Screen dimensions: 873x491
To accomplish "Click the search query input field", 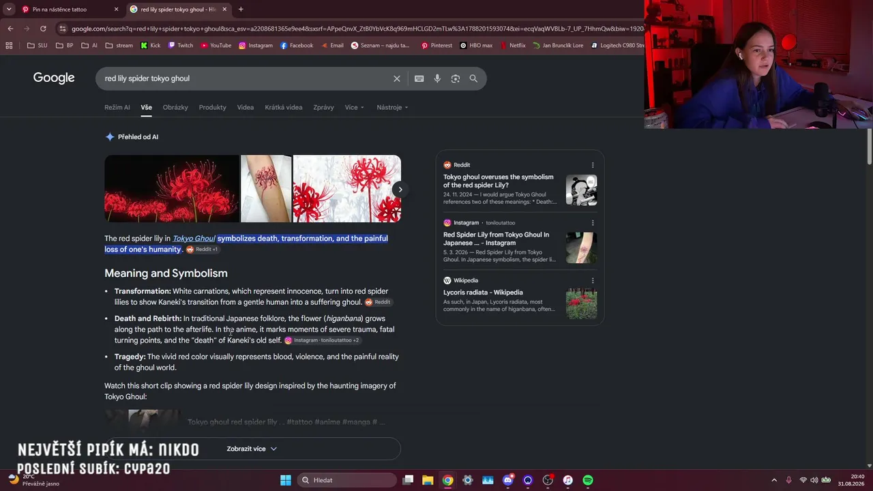I will click(246, 78).
